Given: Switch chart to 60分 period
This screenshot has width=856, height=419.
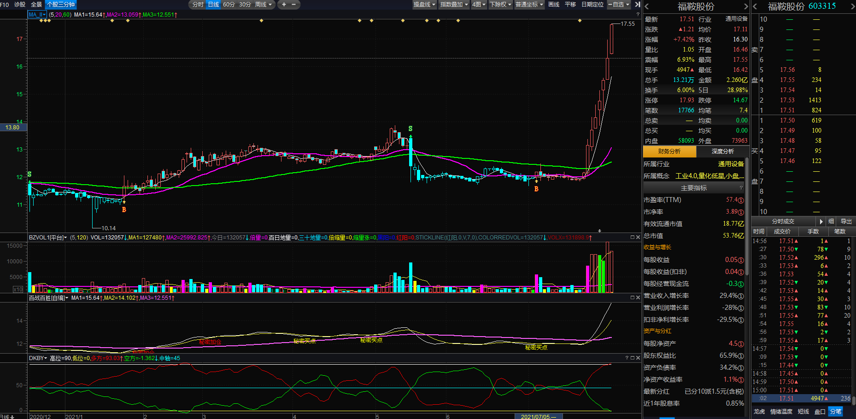Looking at the screenshot, I should click(x=229, y=5).
